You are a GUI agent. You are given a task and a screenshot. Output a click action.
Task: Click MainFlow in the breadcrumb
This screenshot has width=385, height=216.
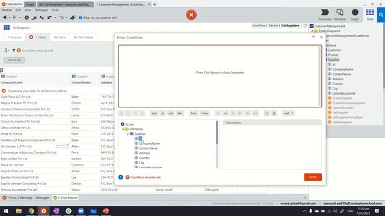(x=259, y=25)
